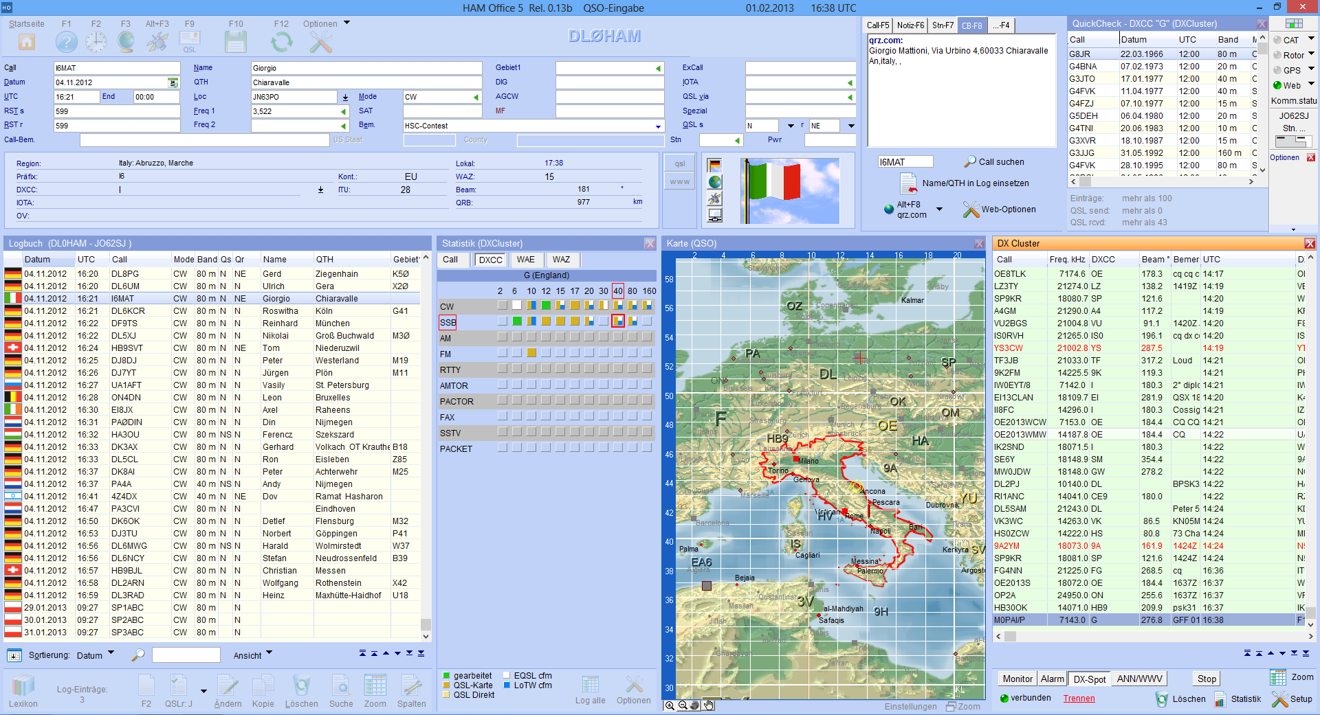Open F1 help question mark icon
This screenshot has height=715, width=1320.
click(67, 43)
